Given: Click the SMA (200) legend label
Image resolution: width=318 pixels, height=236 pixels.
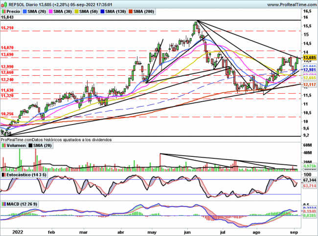Looking at the screenshot, I should coord(143,12).
